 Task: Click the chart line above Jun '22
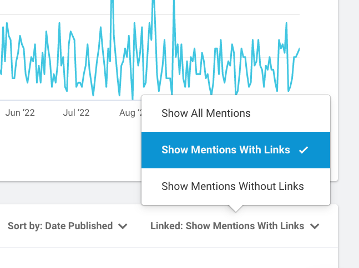pyautogui.click(x=21, y=38)
